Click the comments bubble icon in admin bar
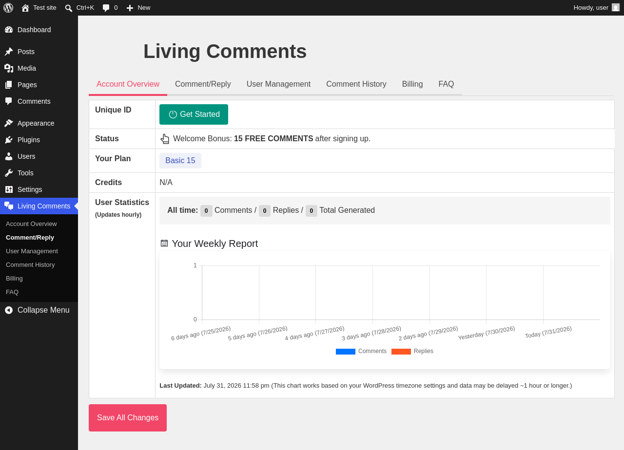624x450 pixels. coord(106,8)
